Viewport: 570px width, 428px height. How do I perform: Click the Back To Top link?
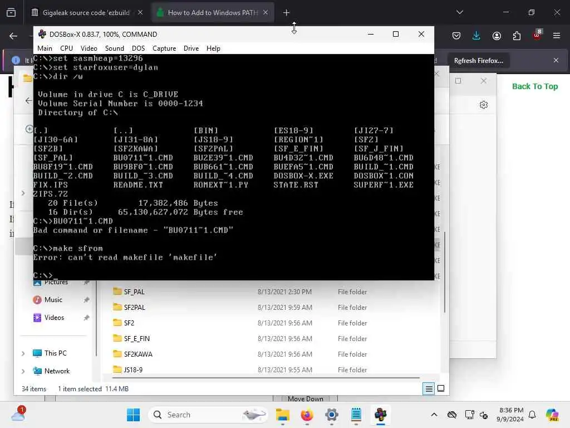(535, 86)
